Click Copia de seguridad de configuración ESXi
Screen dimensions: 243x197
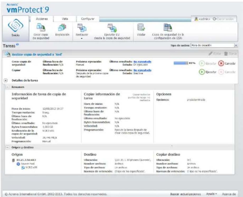click(168, 32)
